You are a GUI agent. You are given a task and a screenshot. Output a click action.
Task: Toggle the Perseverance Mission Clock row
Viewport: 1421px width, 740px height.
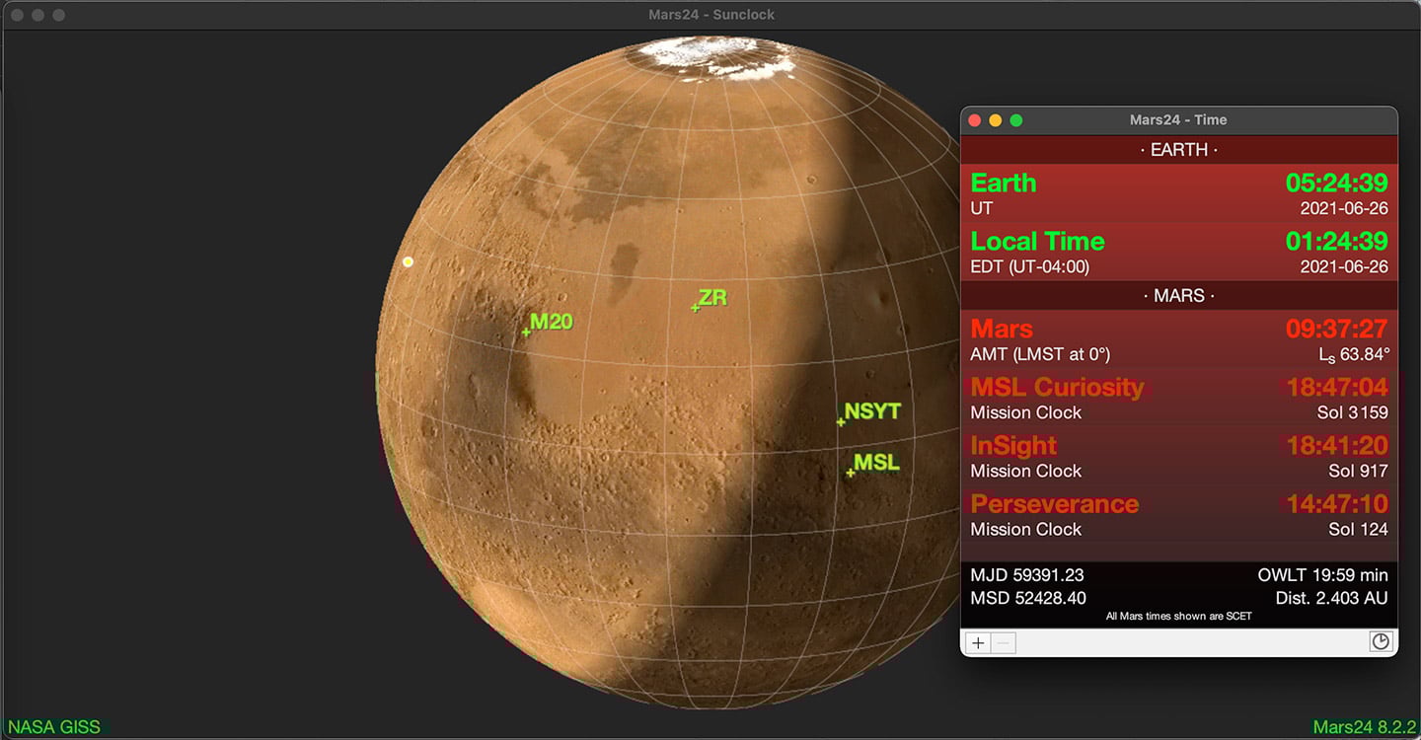(1179, 515)
